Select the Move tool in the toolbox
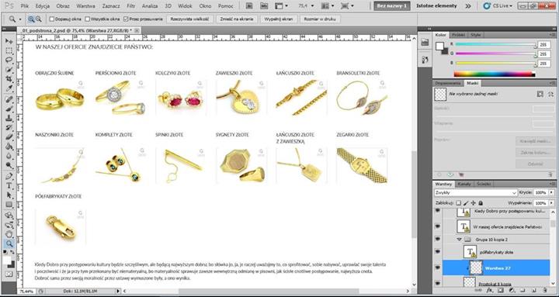559x297 pixels. pos(9,41)
